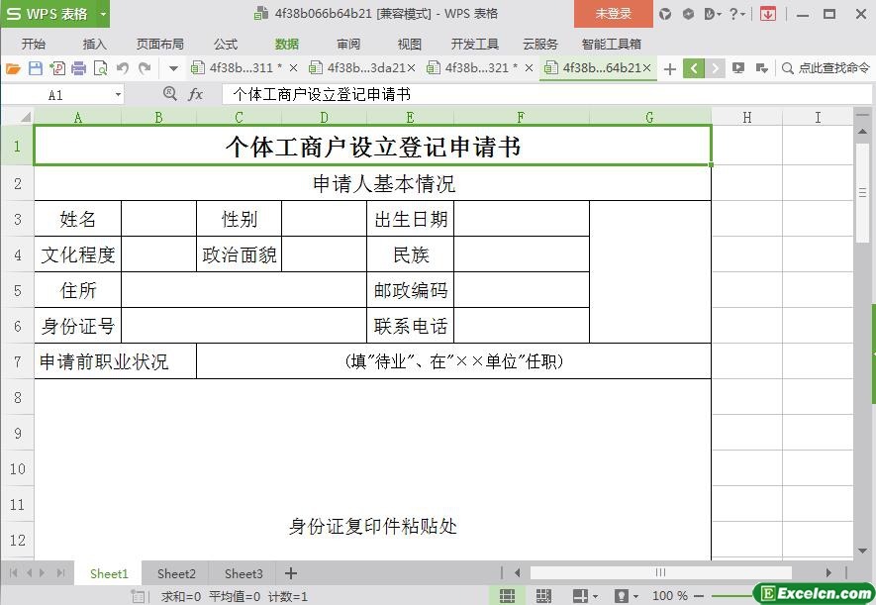The height and width of the screenshot is (605, 876).
Task: Click the Select All corner triangle
Action: point(25,117)
